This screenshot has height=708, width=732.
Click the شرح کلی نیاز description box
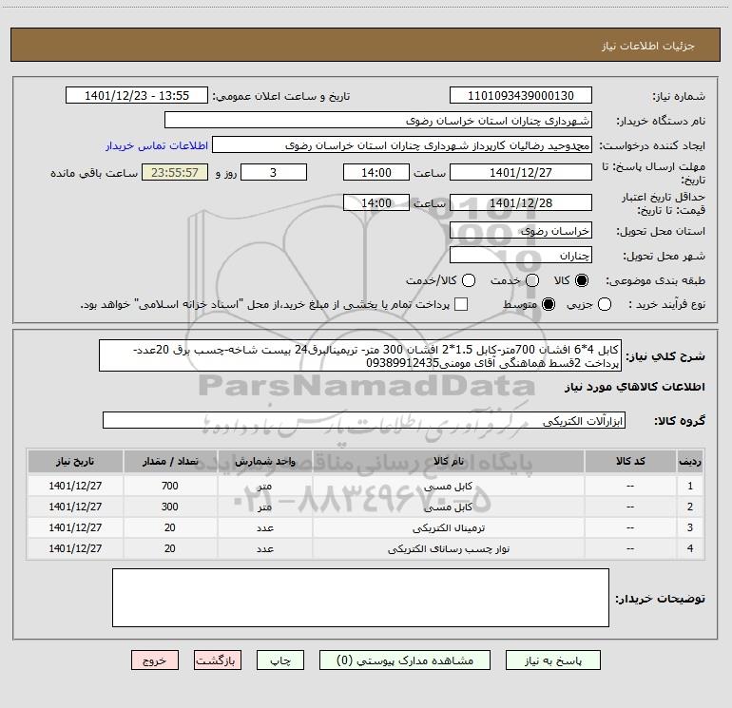[x=360, y=355]
